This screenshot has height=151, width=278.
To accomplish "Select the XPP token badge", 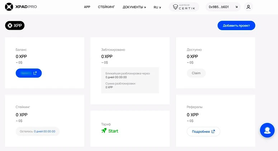I will [15, 25].
